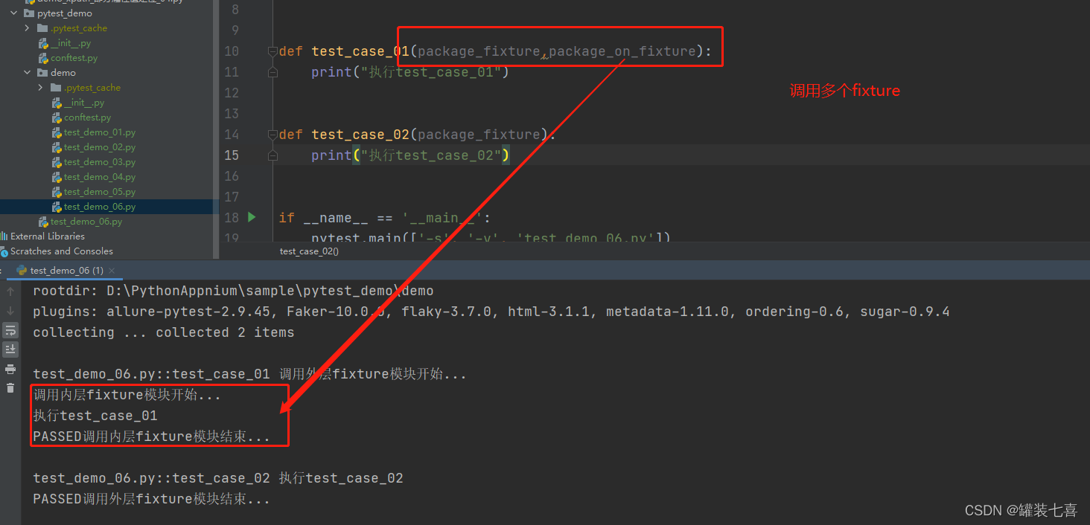Toggle soft-wrap in the Run console

(x=10, y=330)
